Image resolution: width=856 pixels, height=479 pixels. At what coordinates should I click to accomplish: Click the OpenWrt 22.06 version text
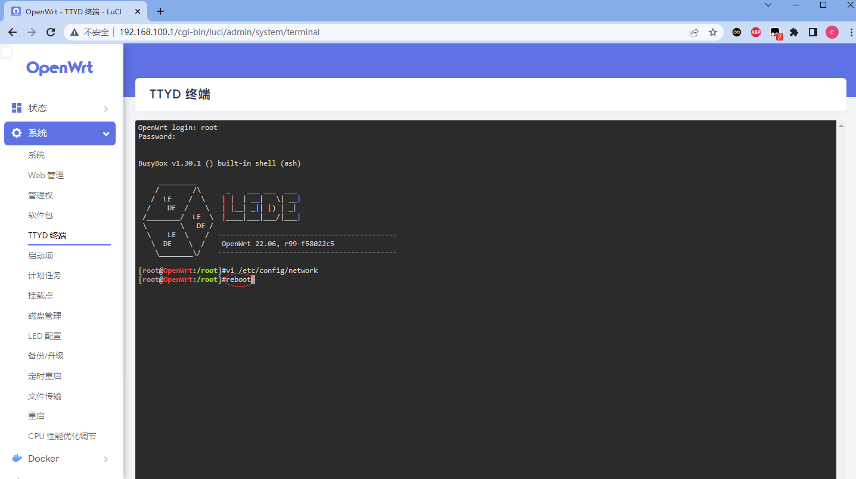(x=278, y=244)
